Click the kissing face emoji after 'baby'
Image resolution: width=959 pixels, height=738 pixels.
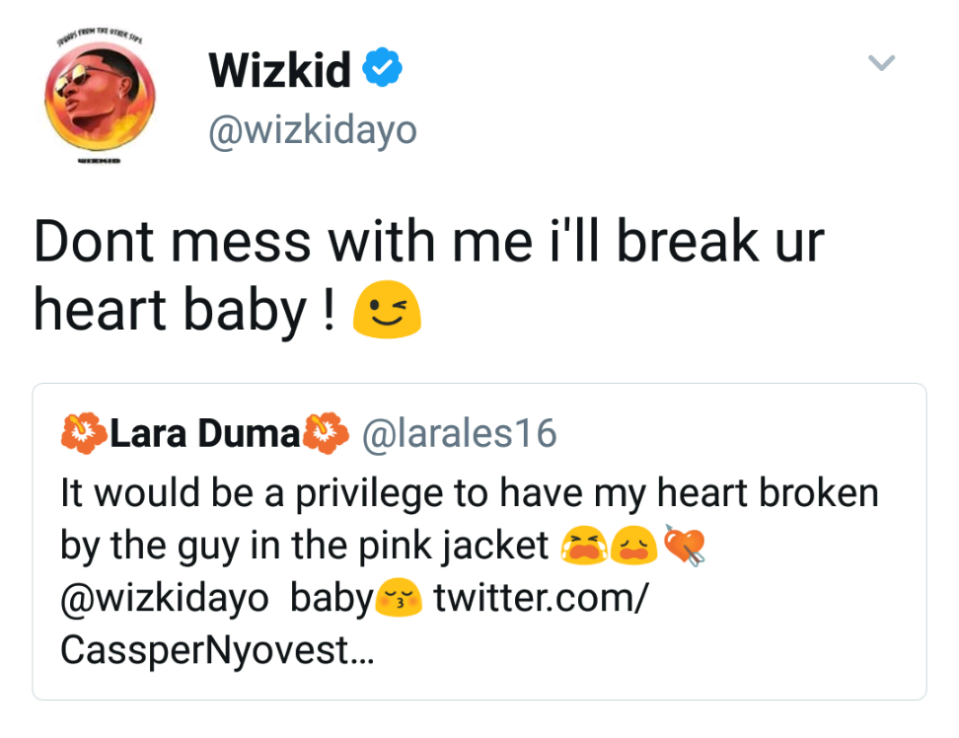(x=399, y=599)
